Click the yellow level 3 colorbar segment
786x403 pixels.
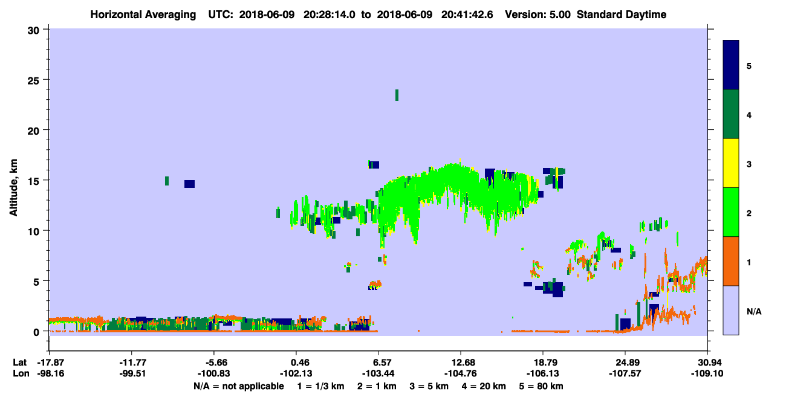tap(731, 163)
